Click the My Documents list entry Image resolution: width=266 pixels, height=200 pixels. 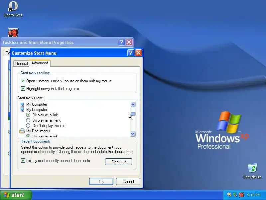coord(38,131)
